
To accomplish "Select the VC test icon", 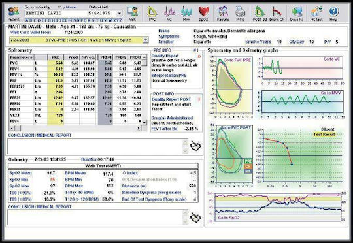I will tap(169, 14).
